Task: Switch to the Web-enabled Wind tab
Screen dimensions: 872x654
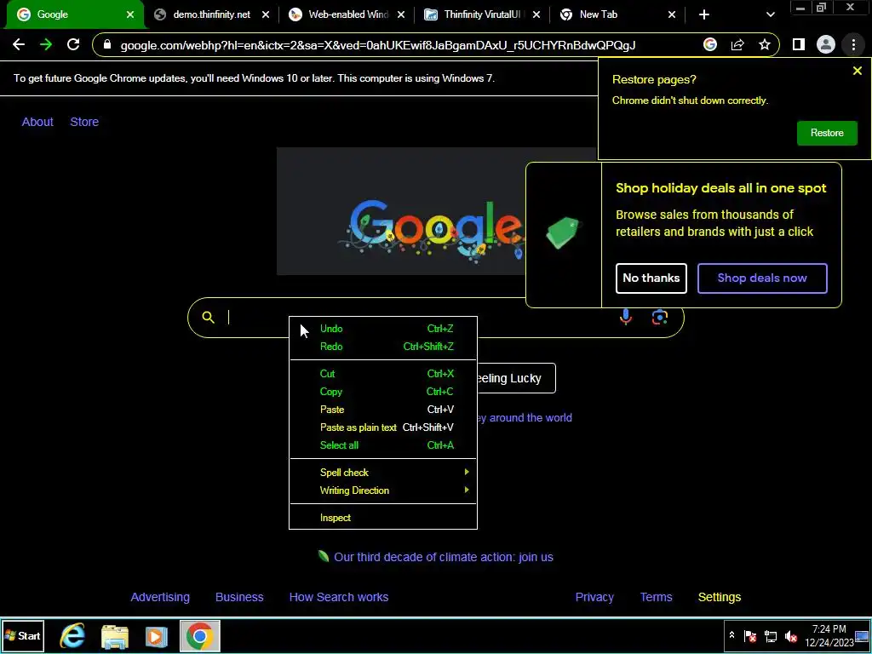Action: click(x=347, y=14)
